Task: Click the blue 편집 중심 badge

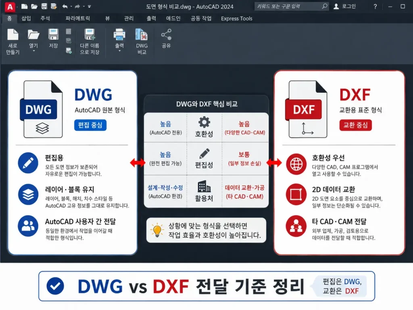Action: tap(90, 125)
